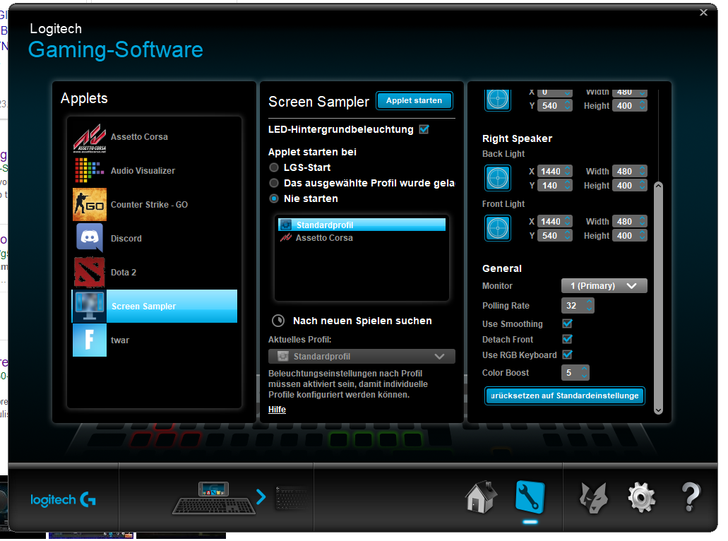Image resolution: width=728 pixels, height=541 pixels.
Task: Toggle LED-Hintergrundbeleuchtung checkbox
Action: 424,129
